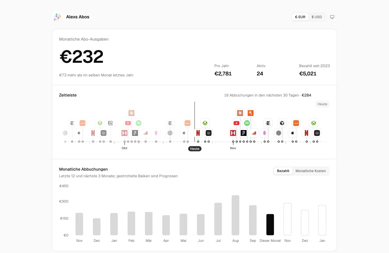Click the Okt month label on timeline

point(124,148)
